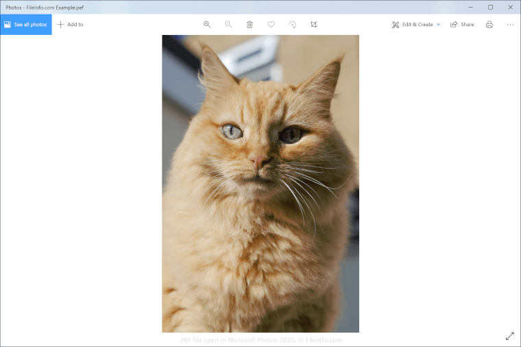Click the plus icon beside Add to
The image size is (521, 347).
[60, 25]
